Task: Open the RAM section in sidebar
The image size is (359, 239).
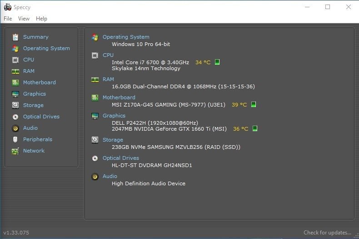Action: 29,71
